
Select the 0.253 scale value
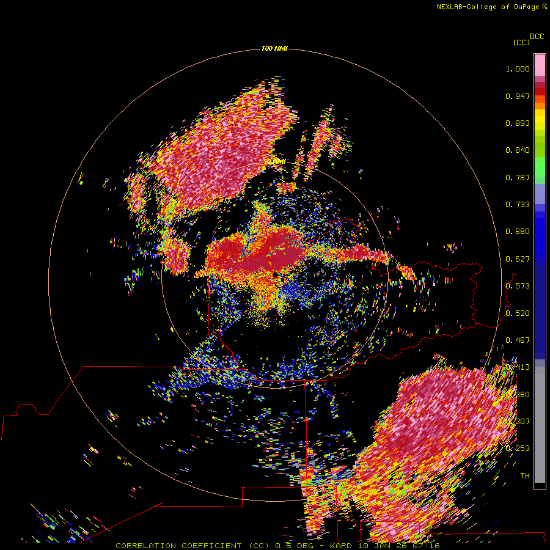[518, 449]
